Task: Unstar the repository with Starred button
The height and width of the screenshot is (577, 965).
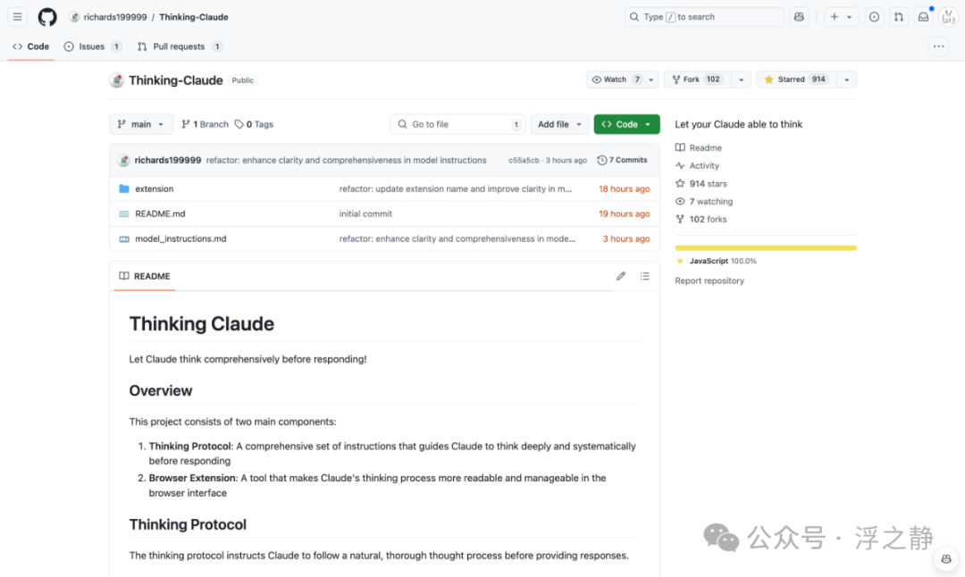Action: pyautogui.click(x=796, y=79)
